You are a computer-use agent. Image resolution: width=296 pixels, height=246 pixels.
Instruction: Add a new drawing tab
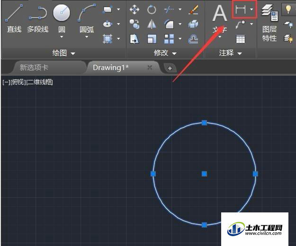click(170, 68)
